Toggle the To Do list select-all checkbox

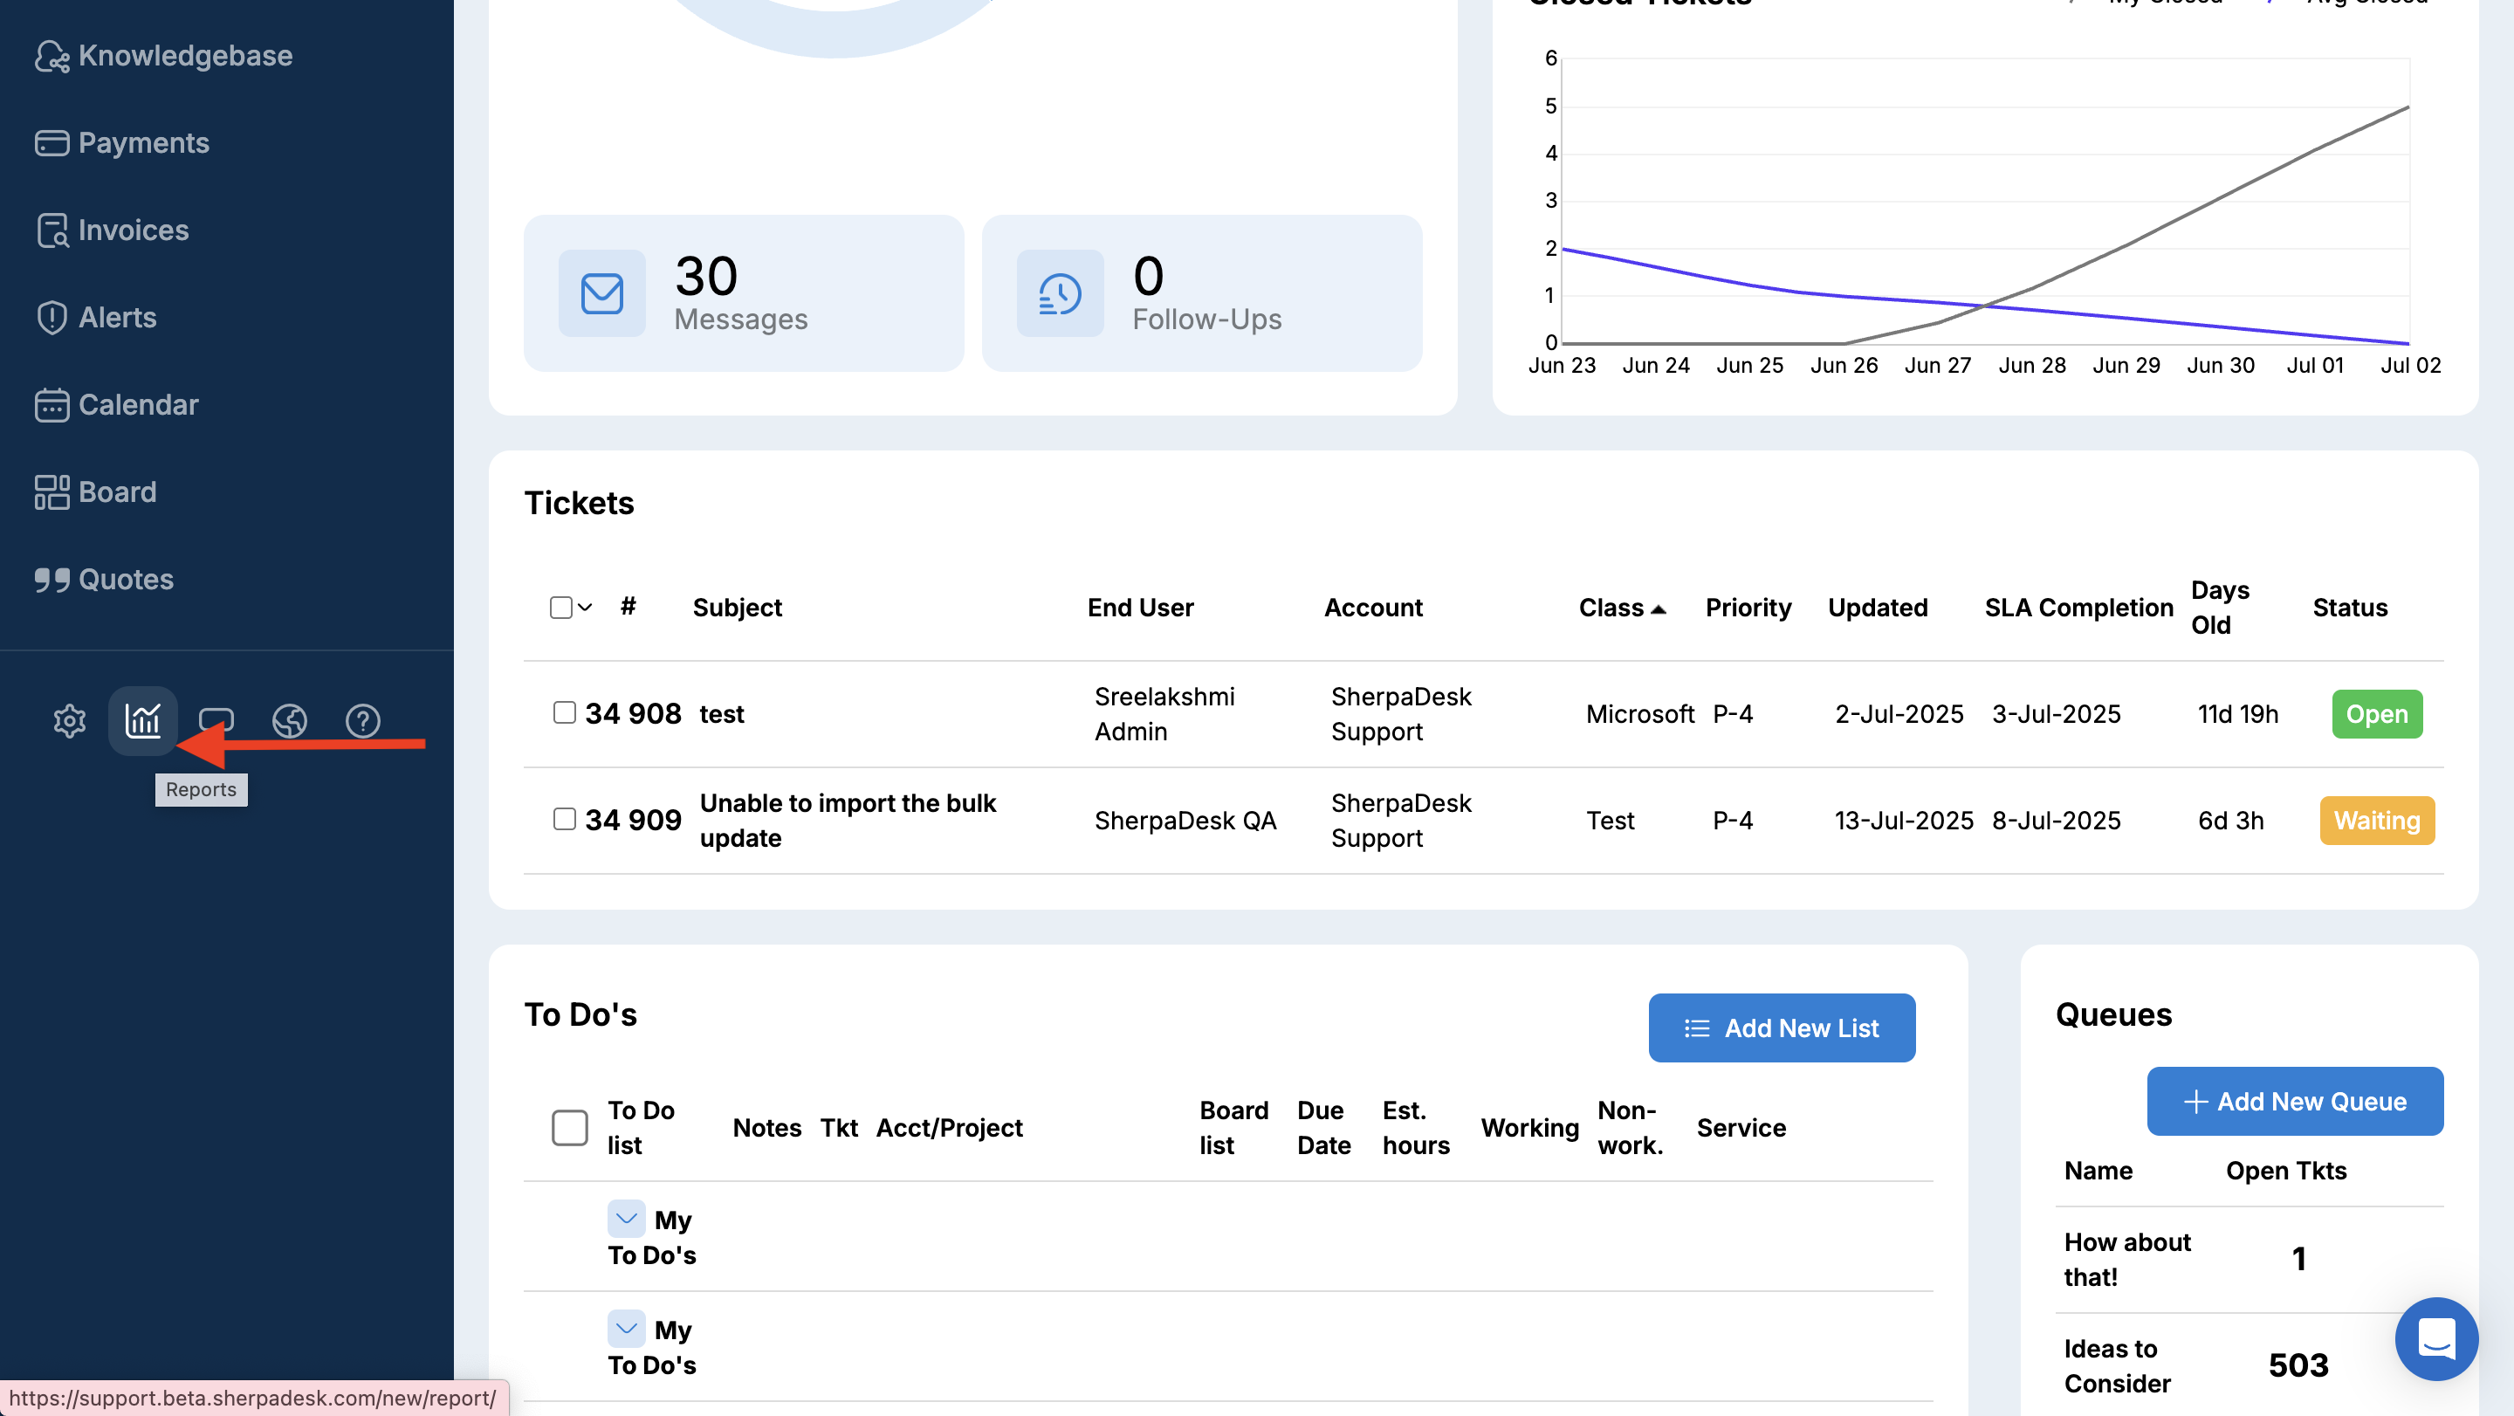[569, 1127]
